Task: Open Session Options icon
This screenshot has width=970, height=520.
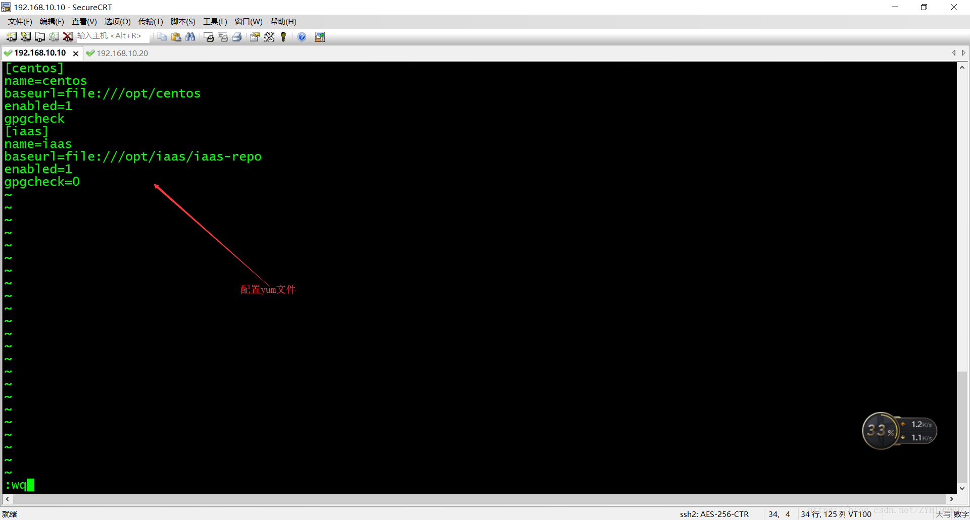Action: 255,36
